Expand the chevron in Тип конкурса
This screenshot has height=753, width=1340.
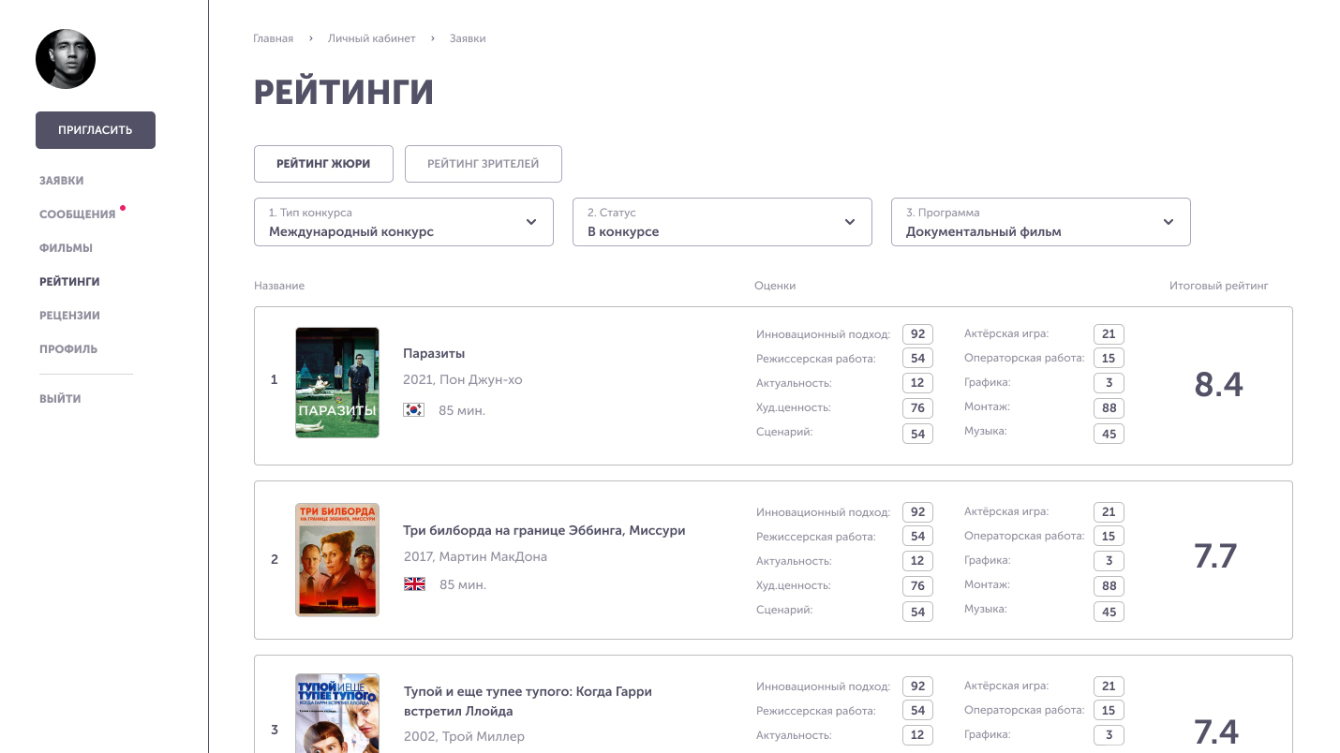coord(531,222)
